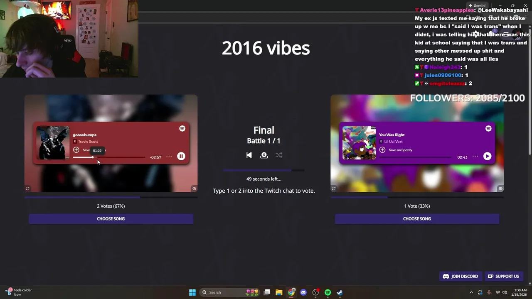This screenshot has width=532, height=299.
Task: Open Spotify logo on goosebumps player
Action: point(182,128)
